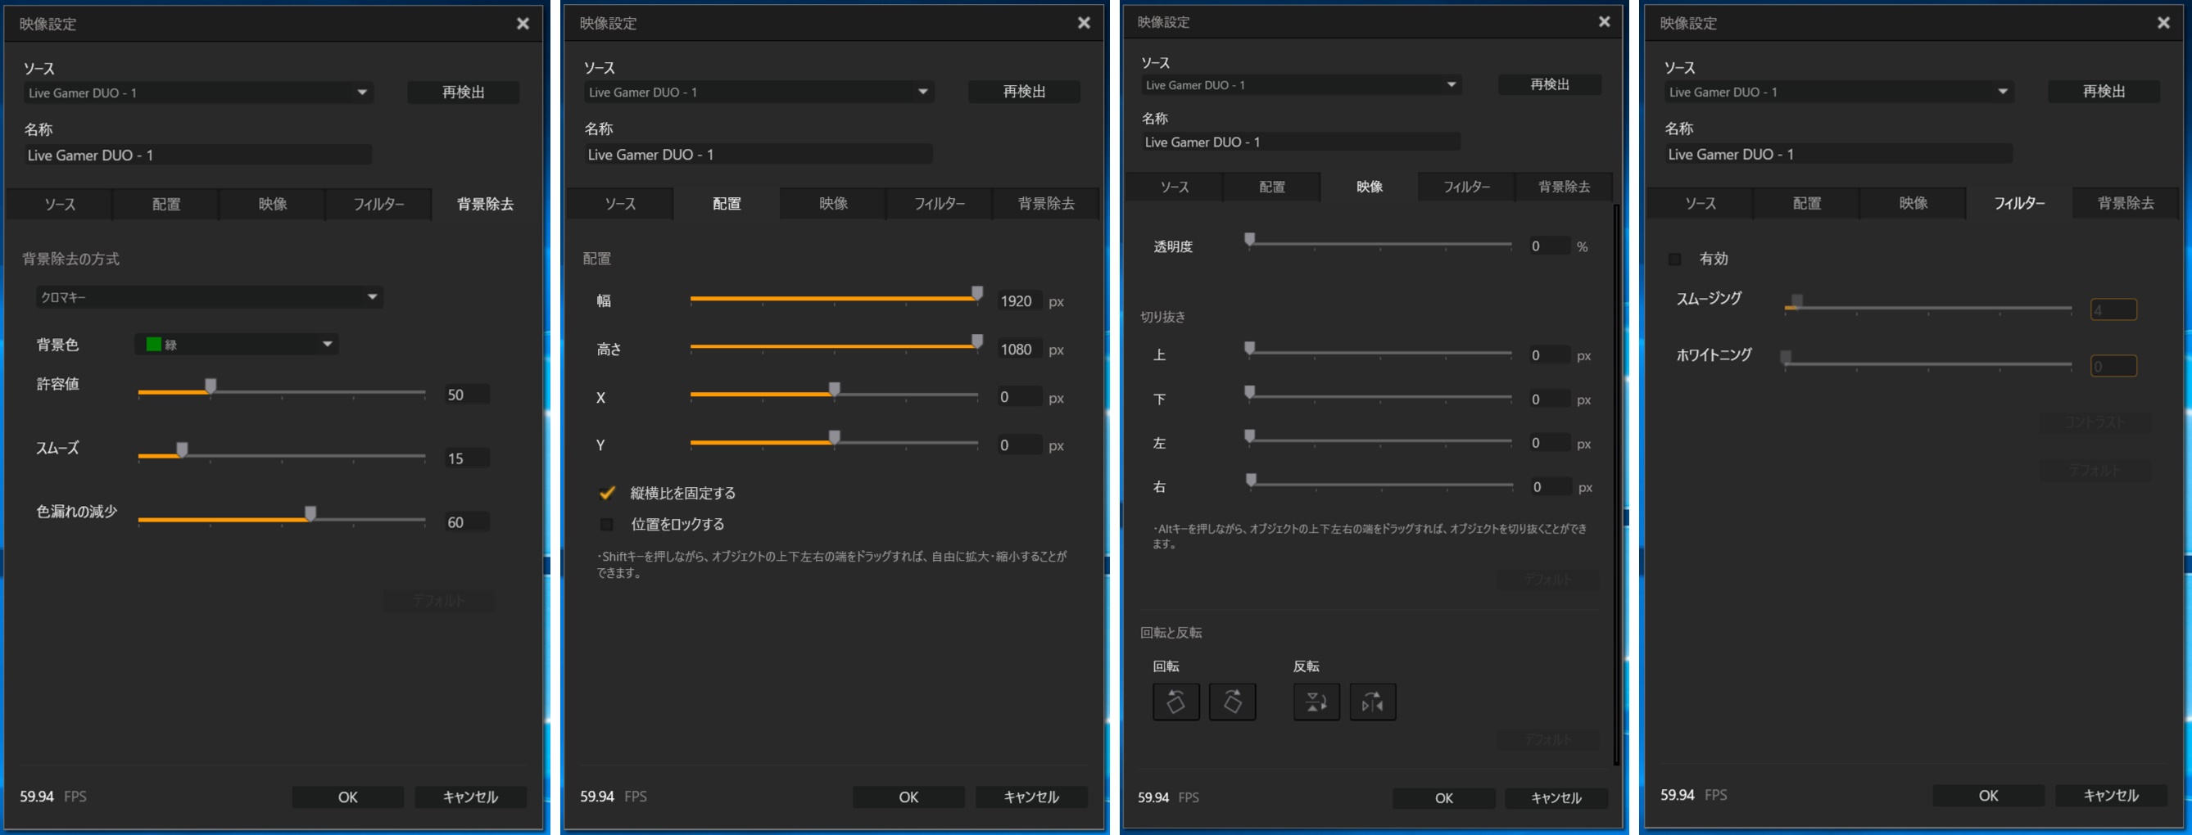Close the dialog showing the 映像 crop settings
The height and width of the screenshot is (835, 2192).
(1604, 21)
